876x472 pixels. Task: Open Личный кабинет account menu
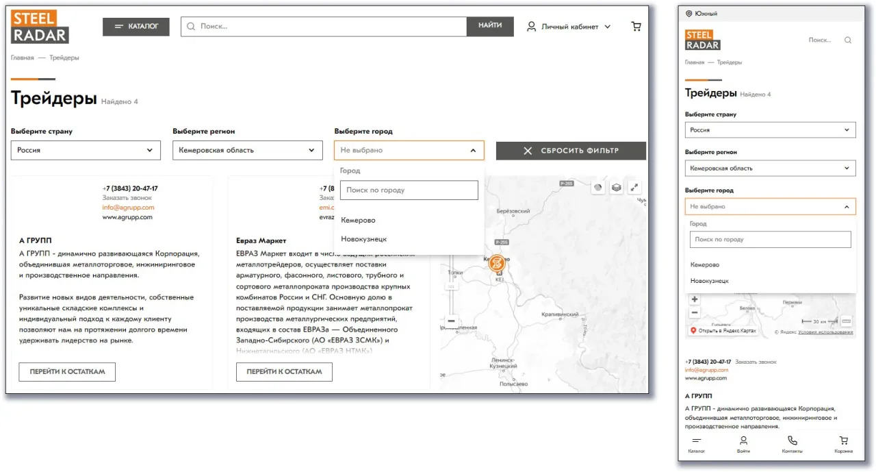[x=569, y=27]
